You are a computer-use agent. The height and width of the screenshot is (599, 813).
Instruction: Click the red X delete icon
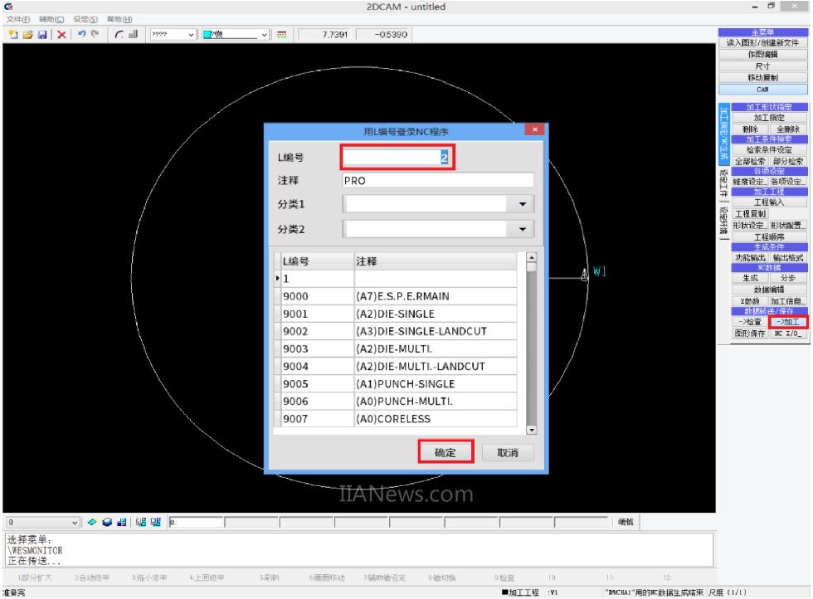pos(61,35)
